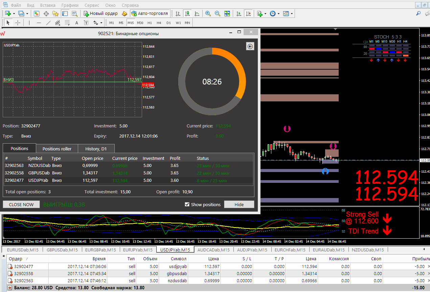Open the Indicators list icon
Screen dimensions: 430x292
coord(260,14)
